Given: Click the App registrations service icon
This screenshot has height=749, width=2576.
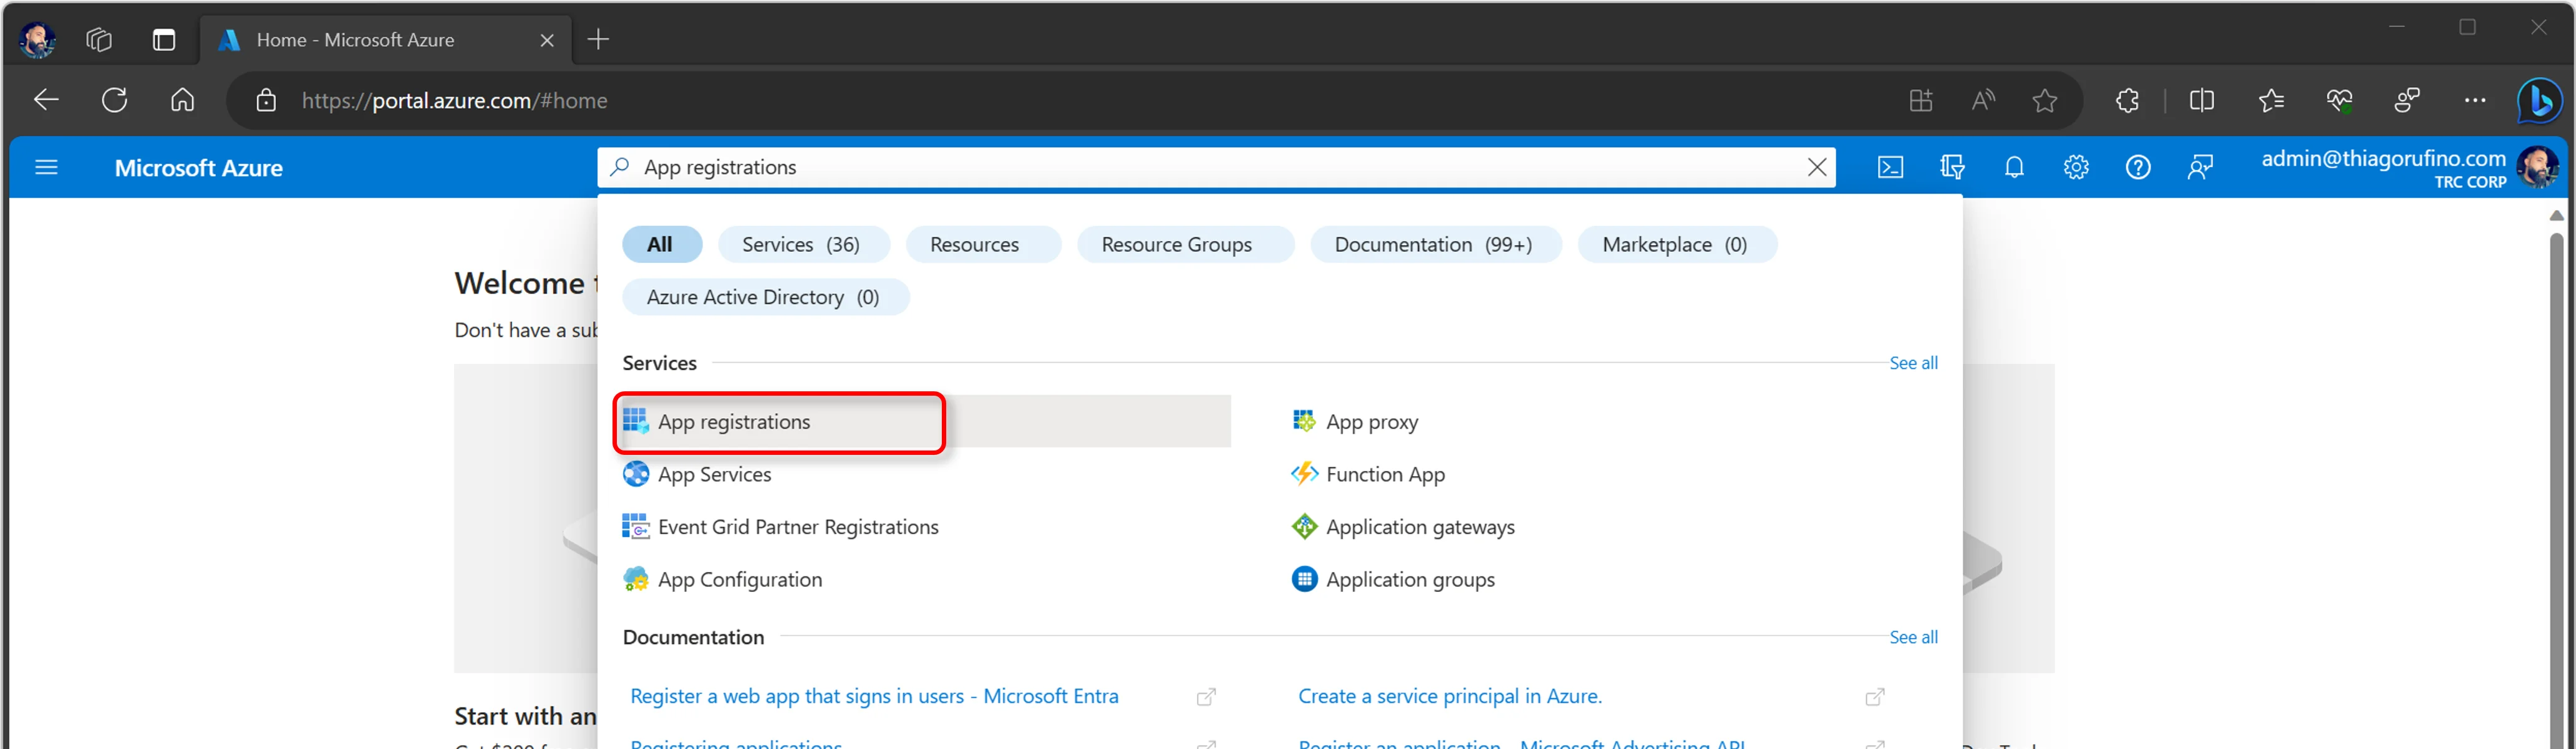Looking at the screenshot, I should [x=636, y=421].
